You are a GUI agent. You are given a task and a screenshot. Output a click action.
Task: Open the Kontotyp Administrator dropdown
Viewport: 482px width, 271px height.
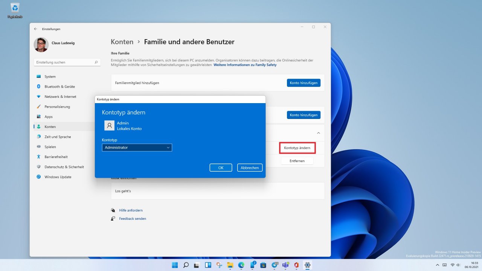(x=137, y=148)
